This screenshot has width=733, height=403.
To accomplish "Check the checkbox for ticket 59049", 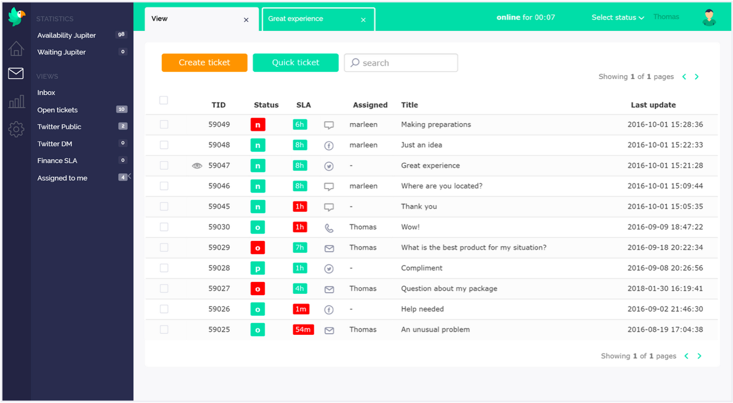I will (x=164, y=124).
